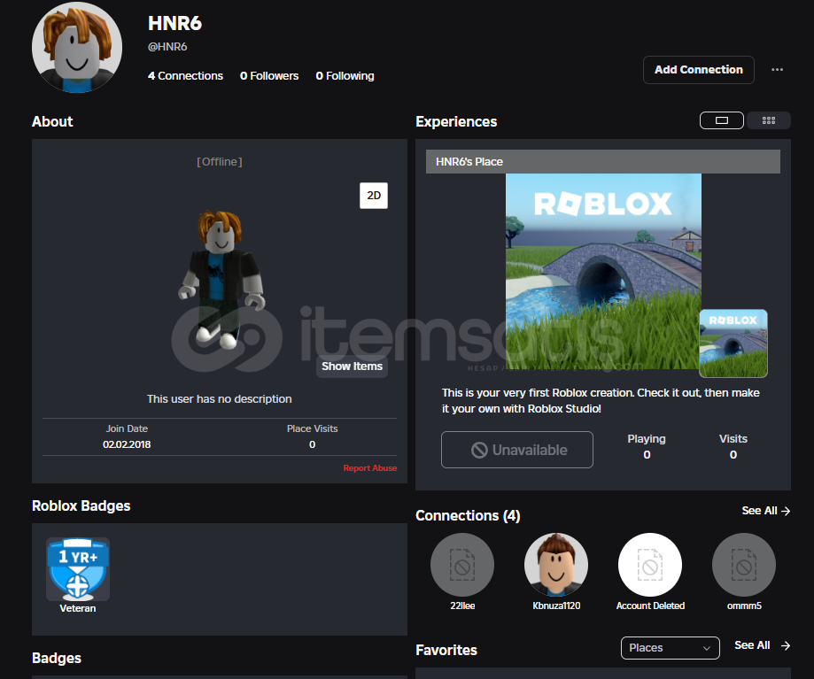
Task: Click the [Offline] status text
Action: coord(219,162)
